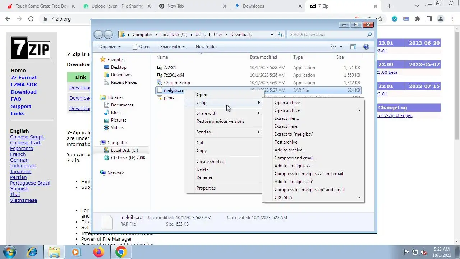
Task: Click the Windows Explorer taskbar icon
Action: click(x=54, y=252)
